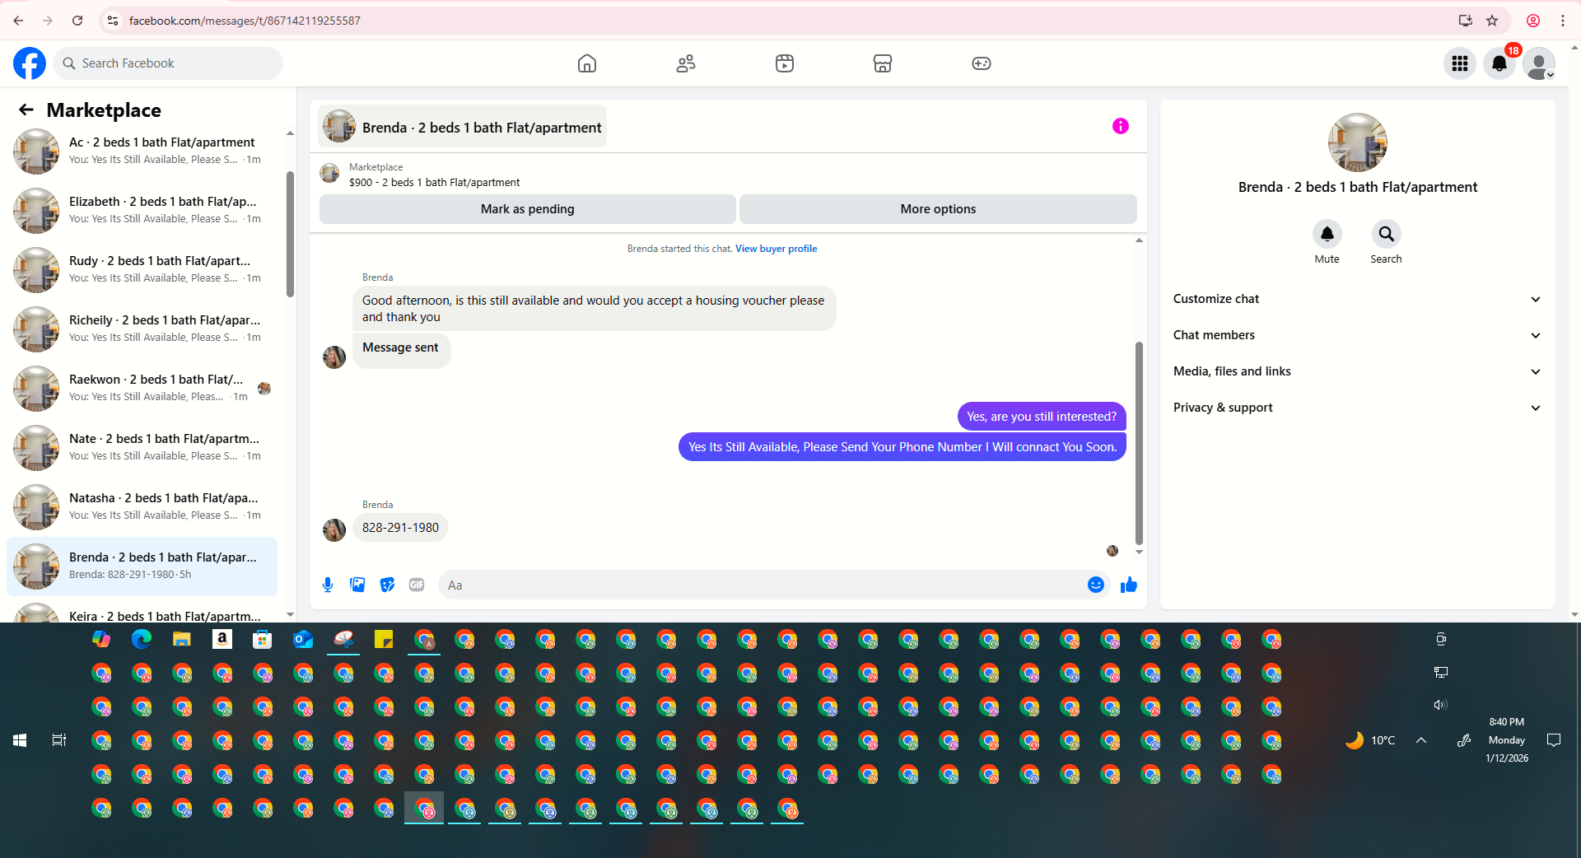Select Brenda conversation in the chat list
Image resolution: width=1581 pixels, height=858 pixels.
(x=142, y=567)
